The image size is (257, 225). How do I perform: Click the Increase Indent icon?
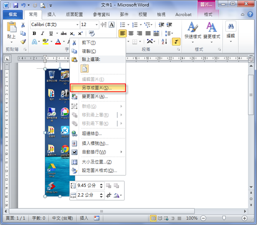169,25
